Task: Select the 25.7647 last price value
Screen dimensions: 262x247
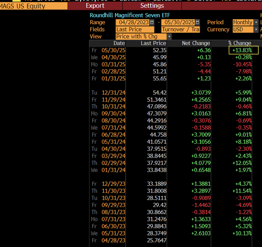Action: coord(157,240)
